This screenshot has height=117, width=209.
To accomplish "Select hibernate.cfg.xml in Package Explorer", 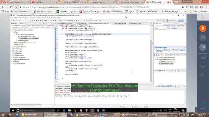I will 23,40.
